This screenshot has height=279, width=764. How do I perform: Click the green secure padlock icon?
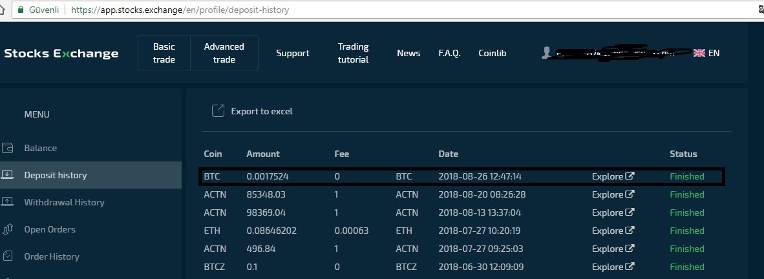21,10
